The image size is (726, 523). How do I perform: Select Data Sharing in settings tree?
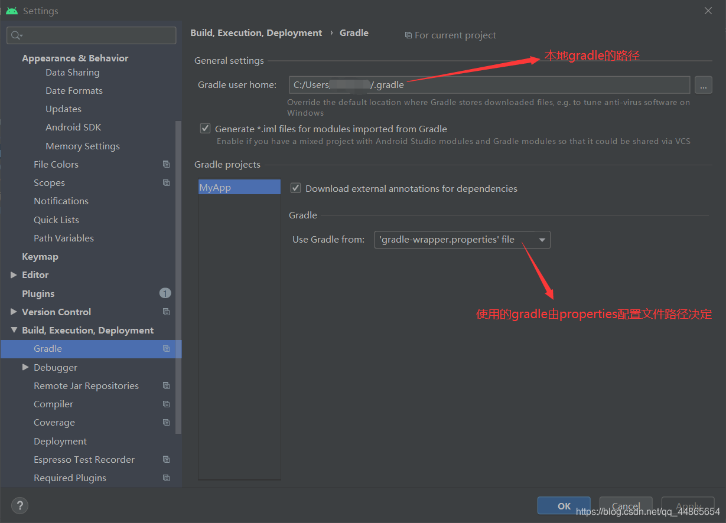[73, 72]
